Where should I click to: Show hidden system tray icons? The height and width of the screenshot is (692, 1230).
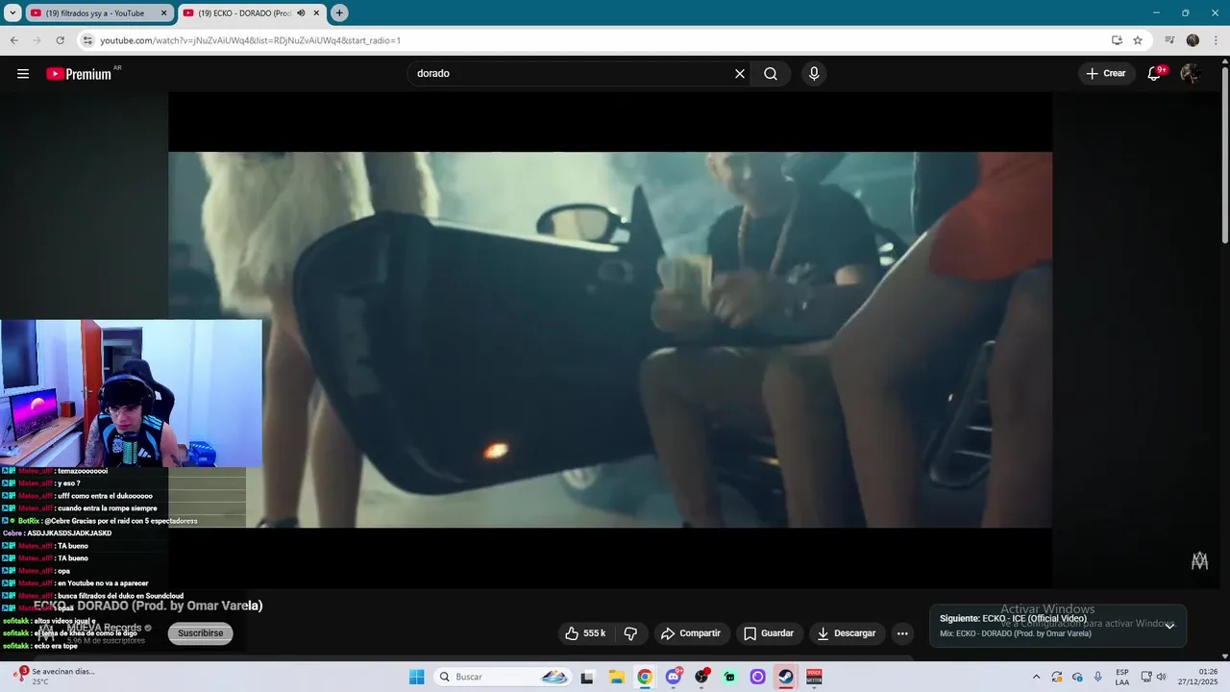point(1036,677)
